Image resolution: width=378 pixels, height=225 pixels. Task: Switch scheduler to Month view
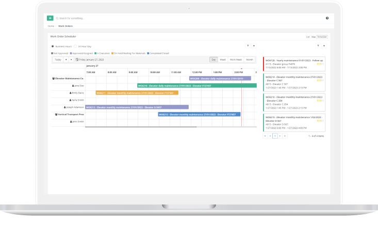tap(250, 60)
